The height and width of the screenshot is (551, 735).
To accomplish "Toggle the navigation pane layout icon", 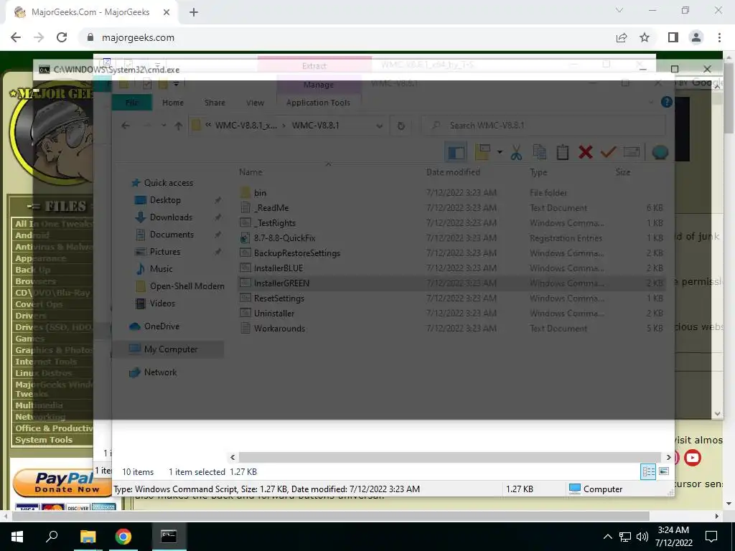I will [456, 152].
